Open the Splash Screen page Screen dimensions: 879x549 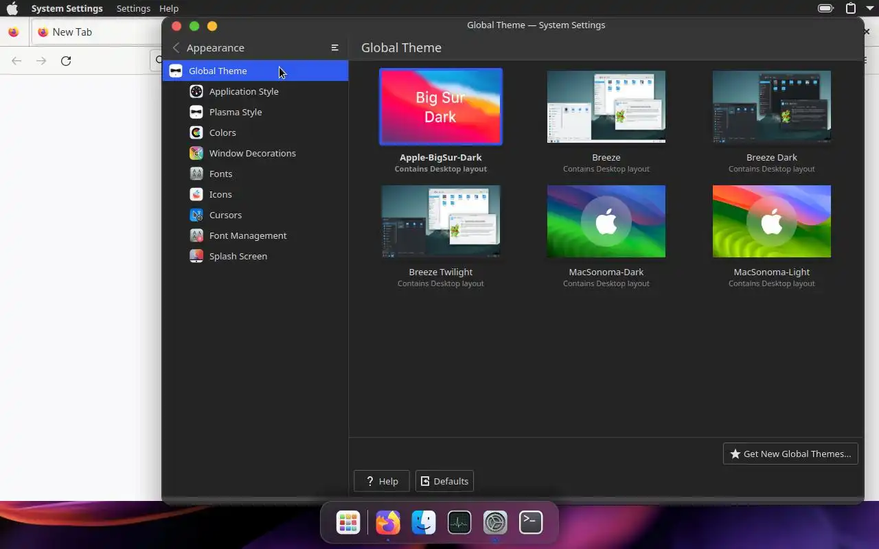pos(255,256)
